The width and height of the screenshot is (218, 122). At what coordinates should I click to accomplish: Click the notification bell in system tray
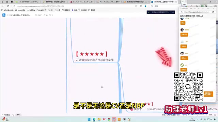(215, 119)
